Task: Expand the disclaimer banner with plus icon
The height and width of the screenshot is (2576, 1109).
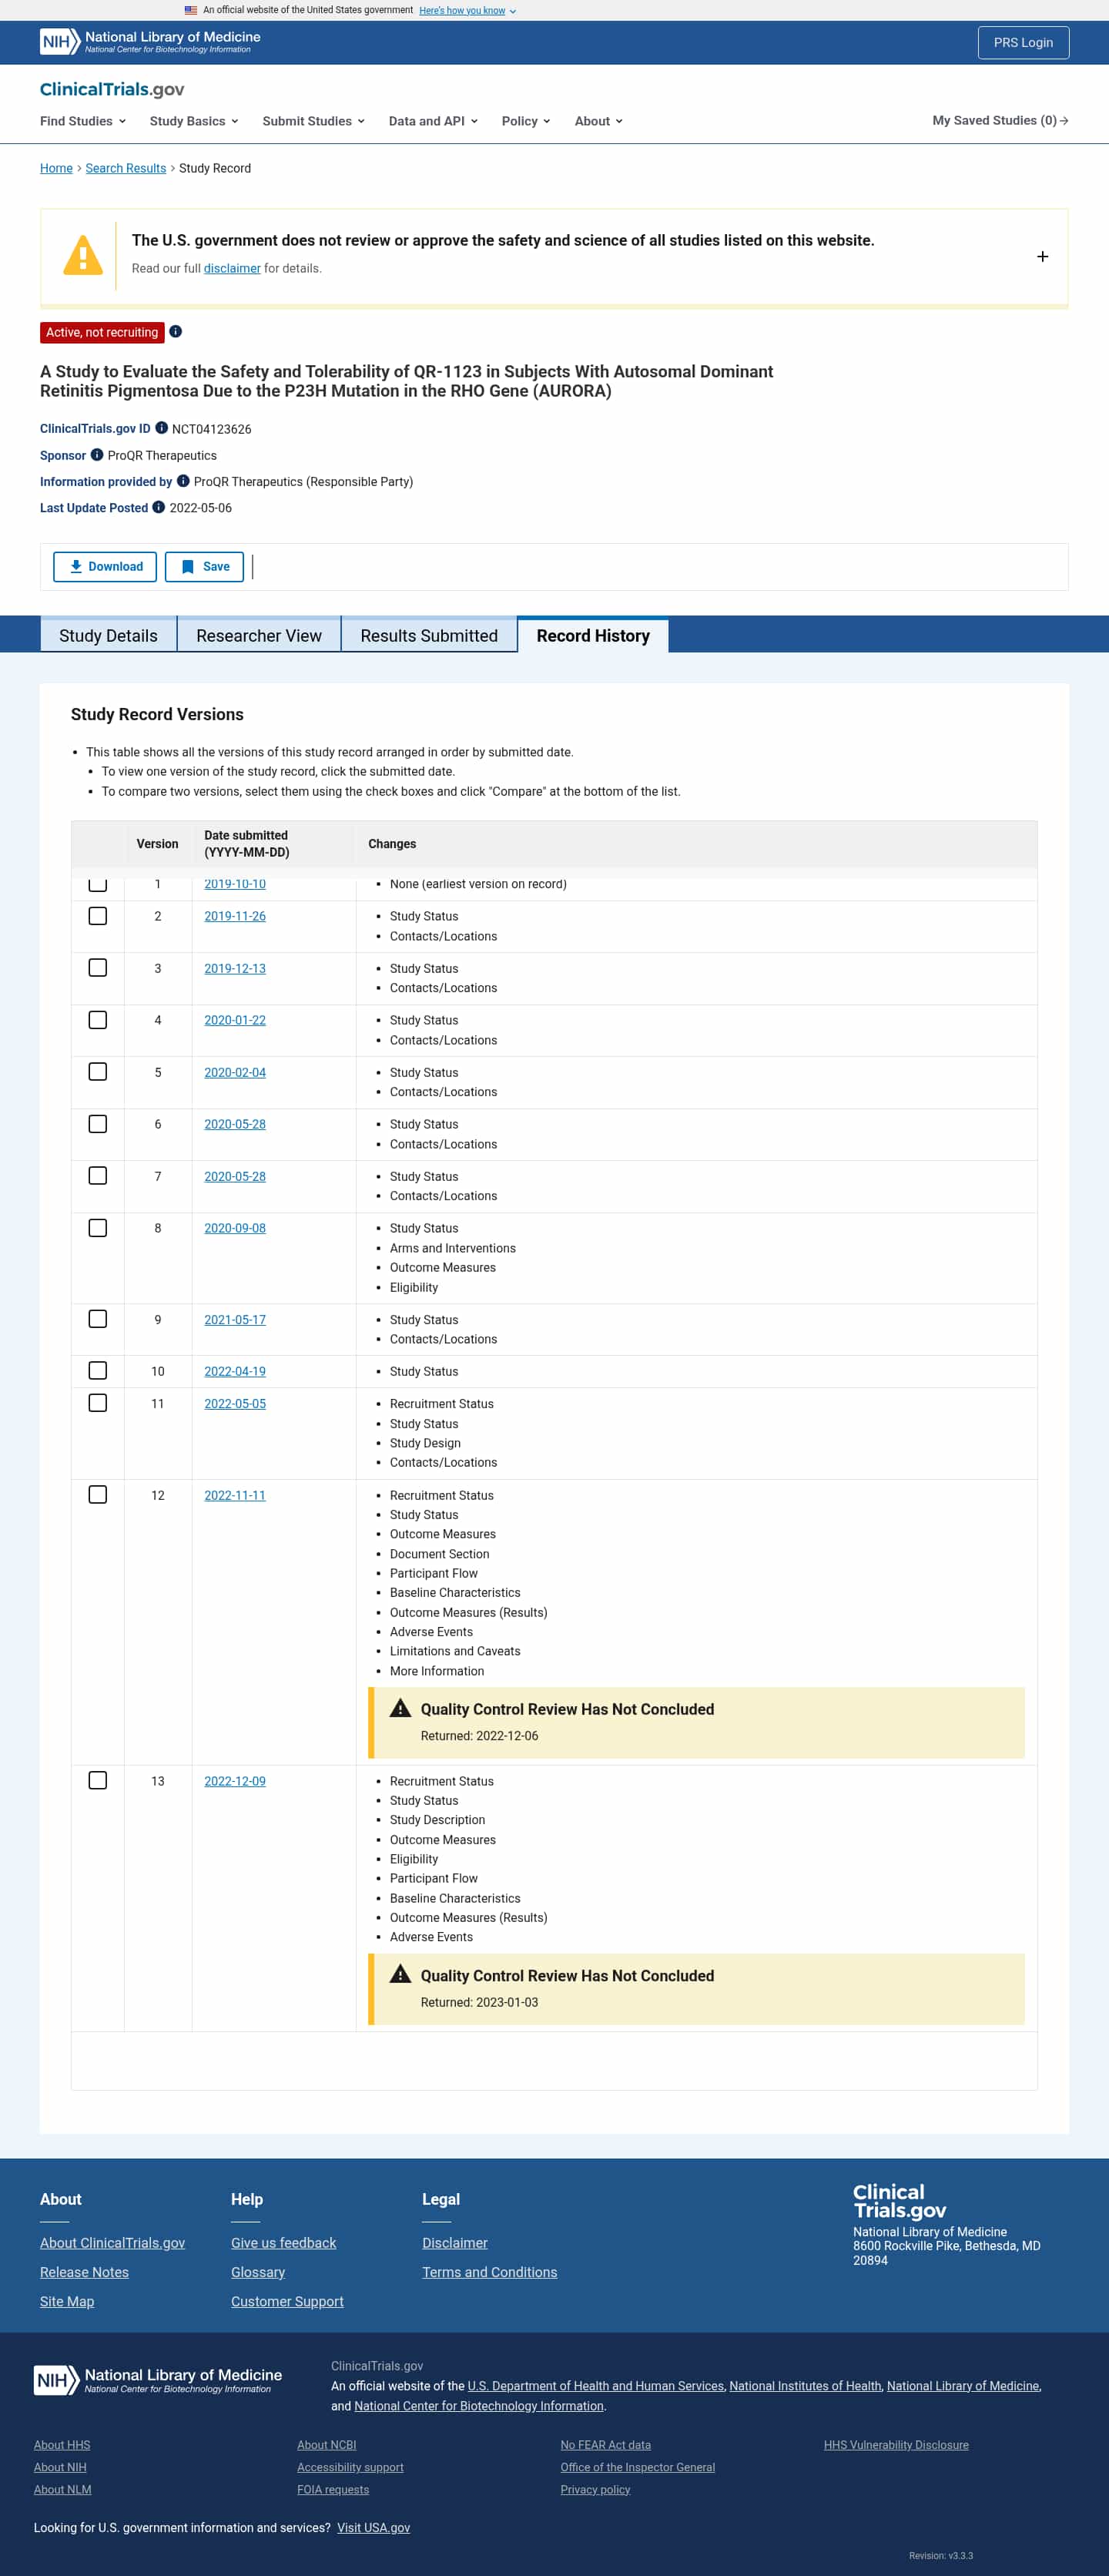Action: tap(1042, 257)
